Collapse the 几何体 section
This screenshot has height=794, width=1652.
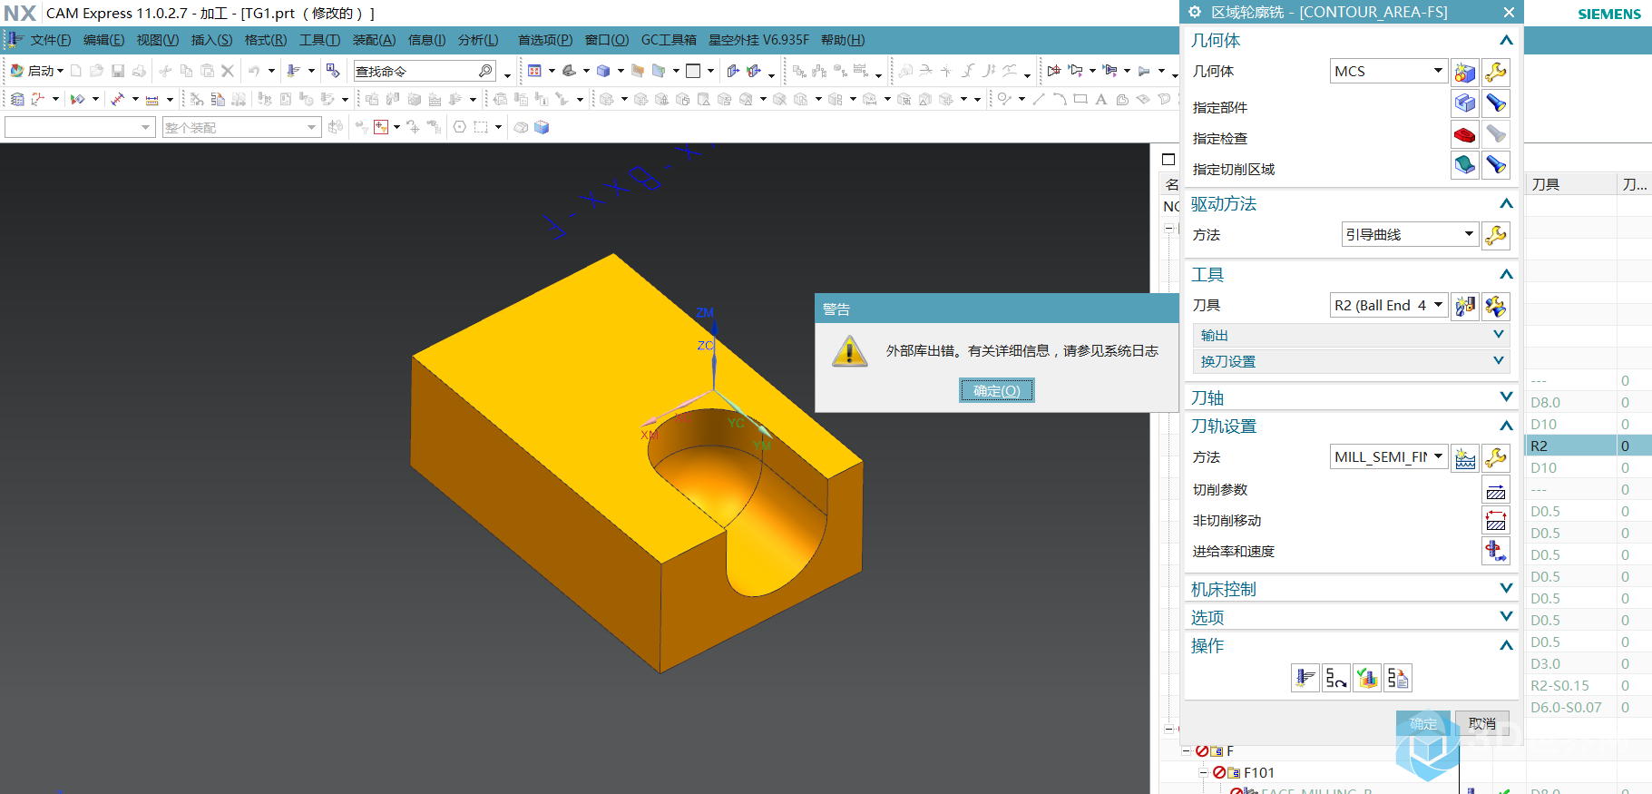(x=1350, y=40)
